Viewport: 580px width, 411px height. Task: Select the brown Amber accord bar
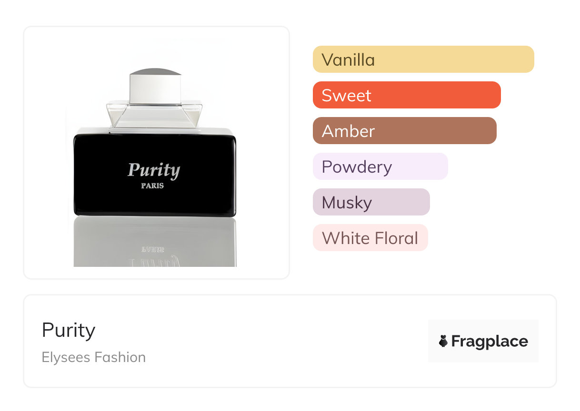[404, 131]
